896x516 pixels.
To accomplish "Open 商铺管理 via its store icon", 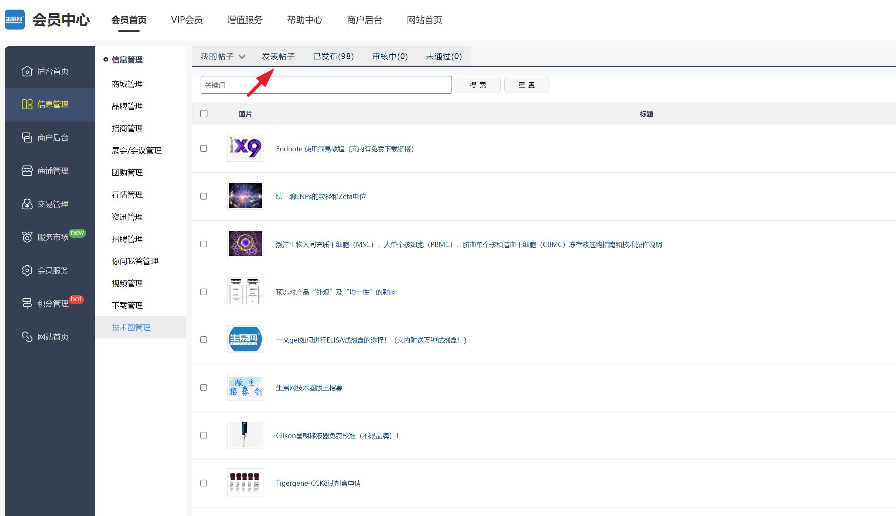I will [27, 171].
